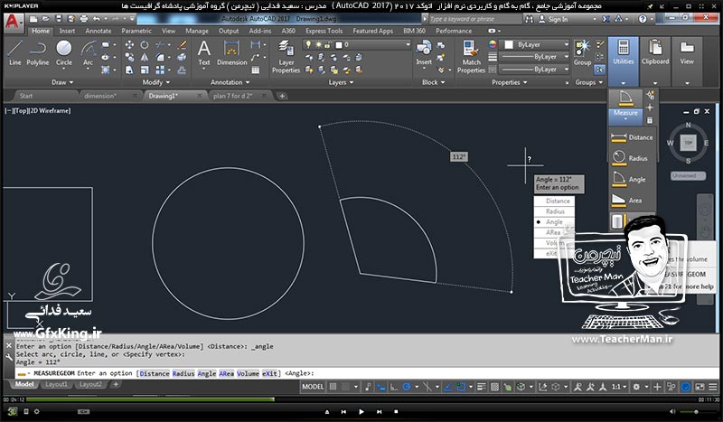
Task: Click the Measure Radius option in flyout
Action: pyautogui.click(x=630, y=158)
